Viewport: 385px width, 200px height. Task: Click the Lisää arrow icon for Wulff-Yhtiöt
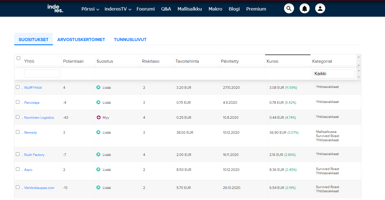tap(98, 87)
